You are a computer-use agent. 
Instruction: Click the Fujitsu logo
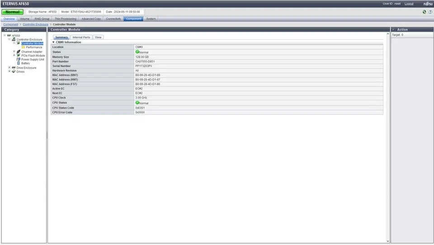428,4
